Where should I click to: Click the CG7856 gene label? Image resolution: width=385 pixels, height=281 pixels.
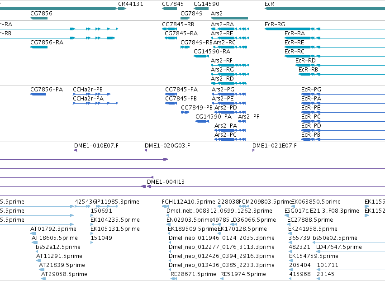click(x=41, y=13)
